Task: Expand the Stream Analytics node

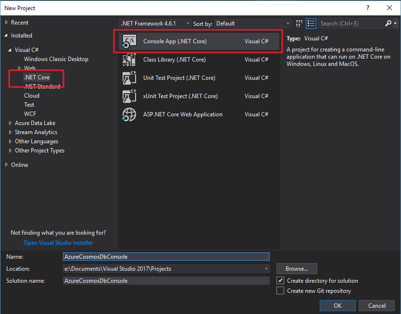Action: pos(10,132)
